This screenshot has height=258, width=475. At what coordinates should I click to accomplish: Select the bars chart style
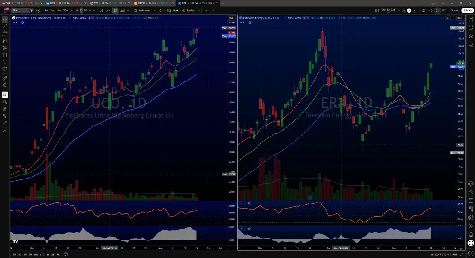(102, 10)
